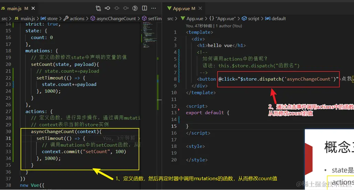
Task: Click the App.vue file breadcrumb item
Action: tap(195, 19)
